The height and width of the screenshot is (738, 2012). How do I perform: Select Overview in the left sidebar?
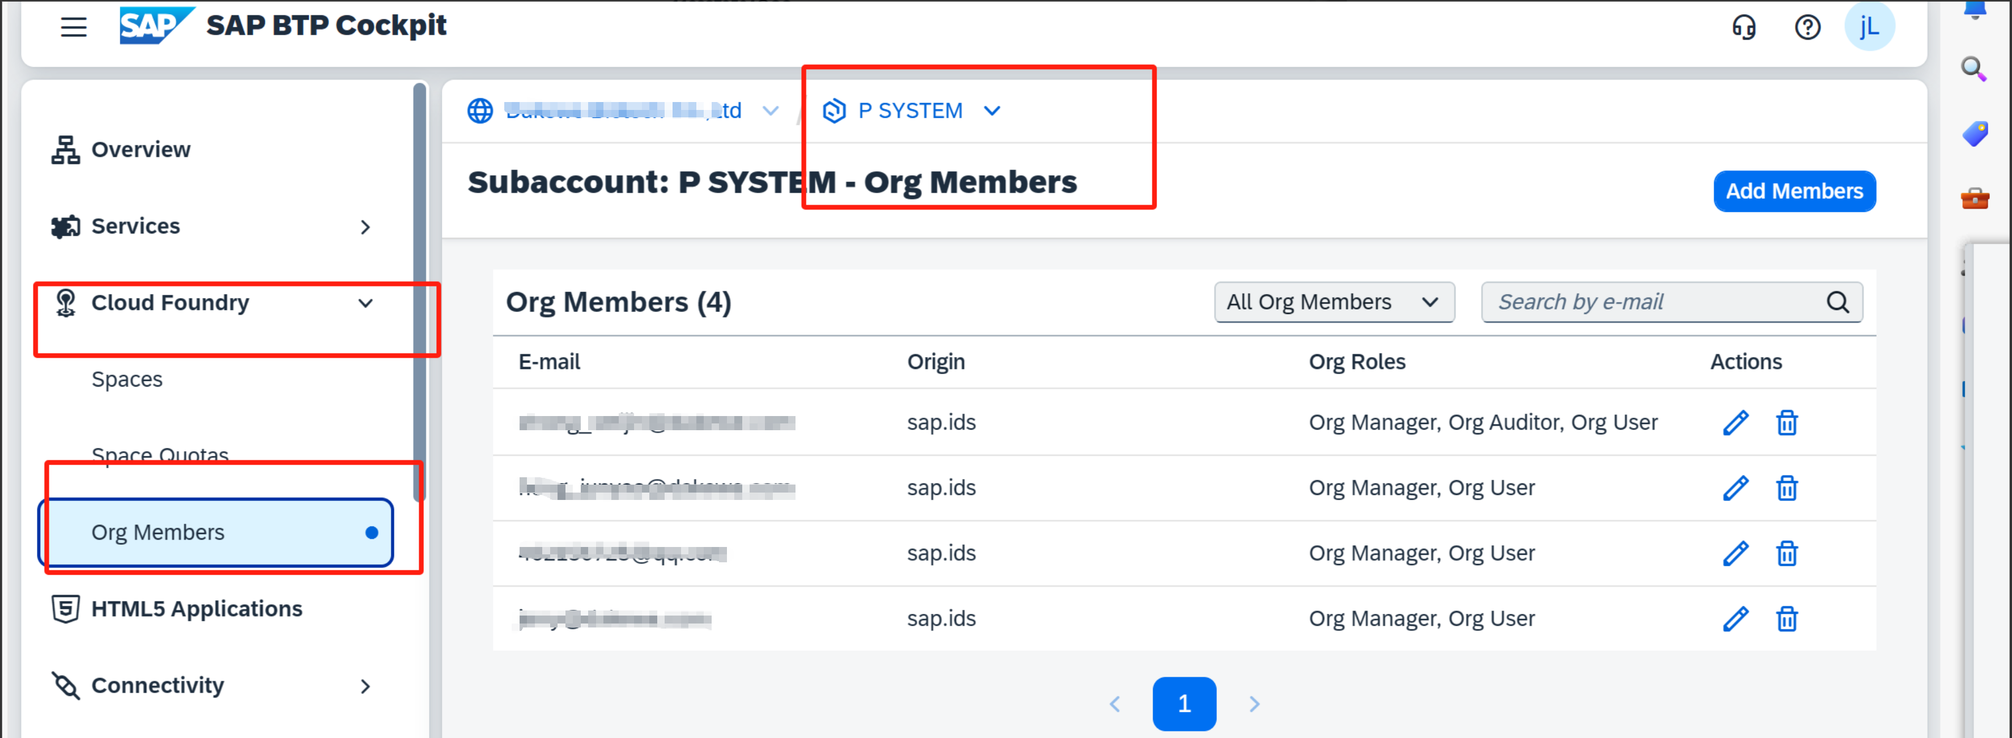point(141,149)
